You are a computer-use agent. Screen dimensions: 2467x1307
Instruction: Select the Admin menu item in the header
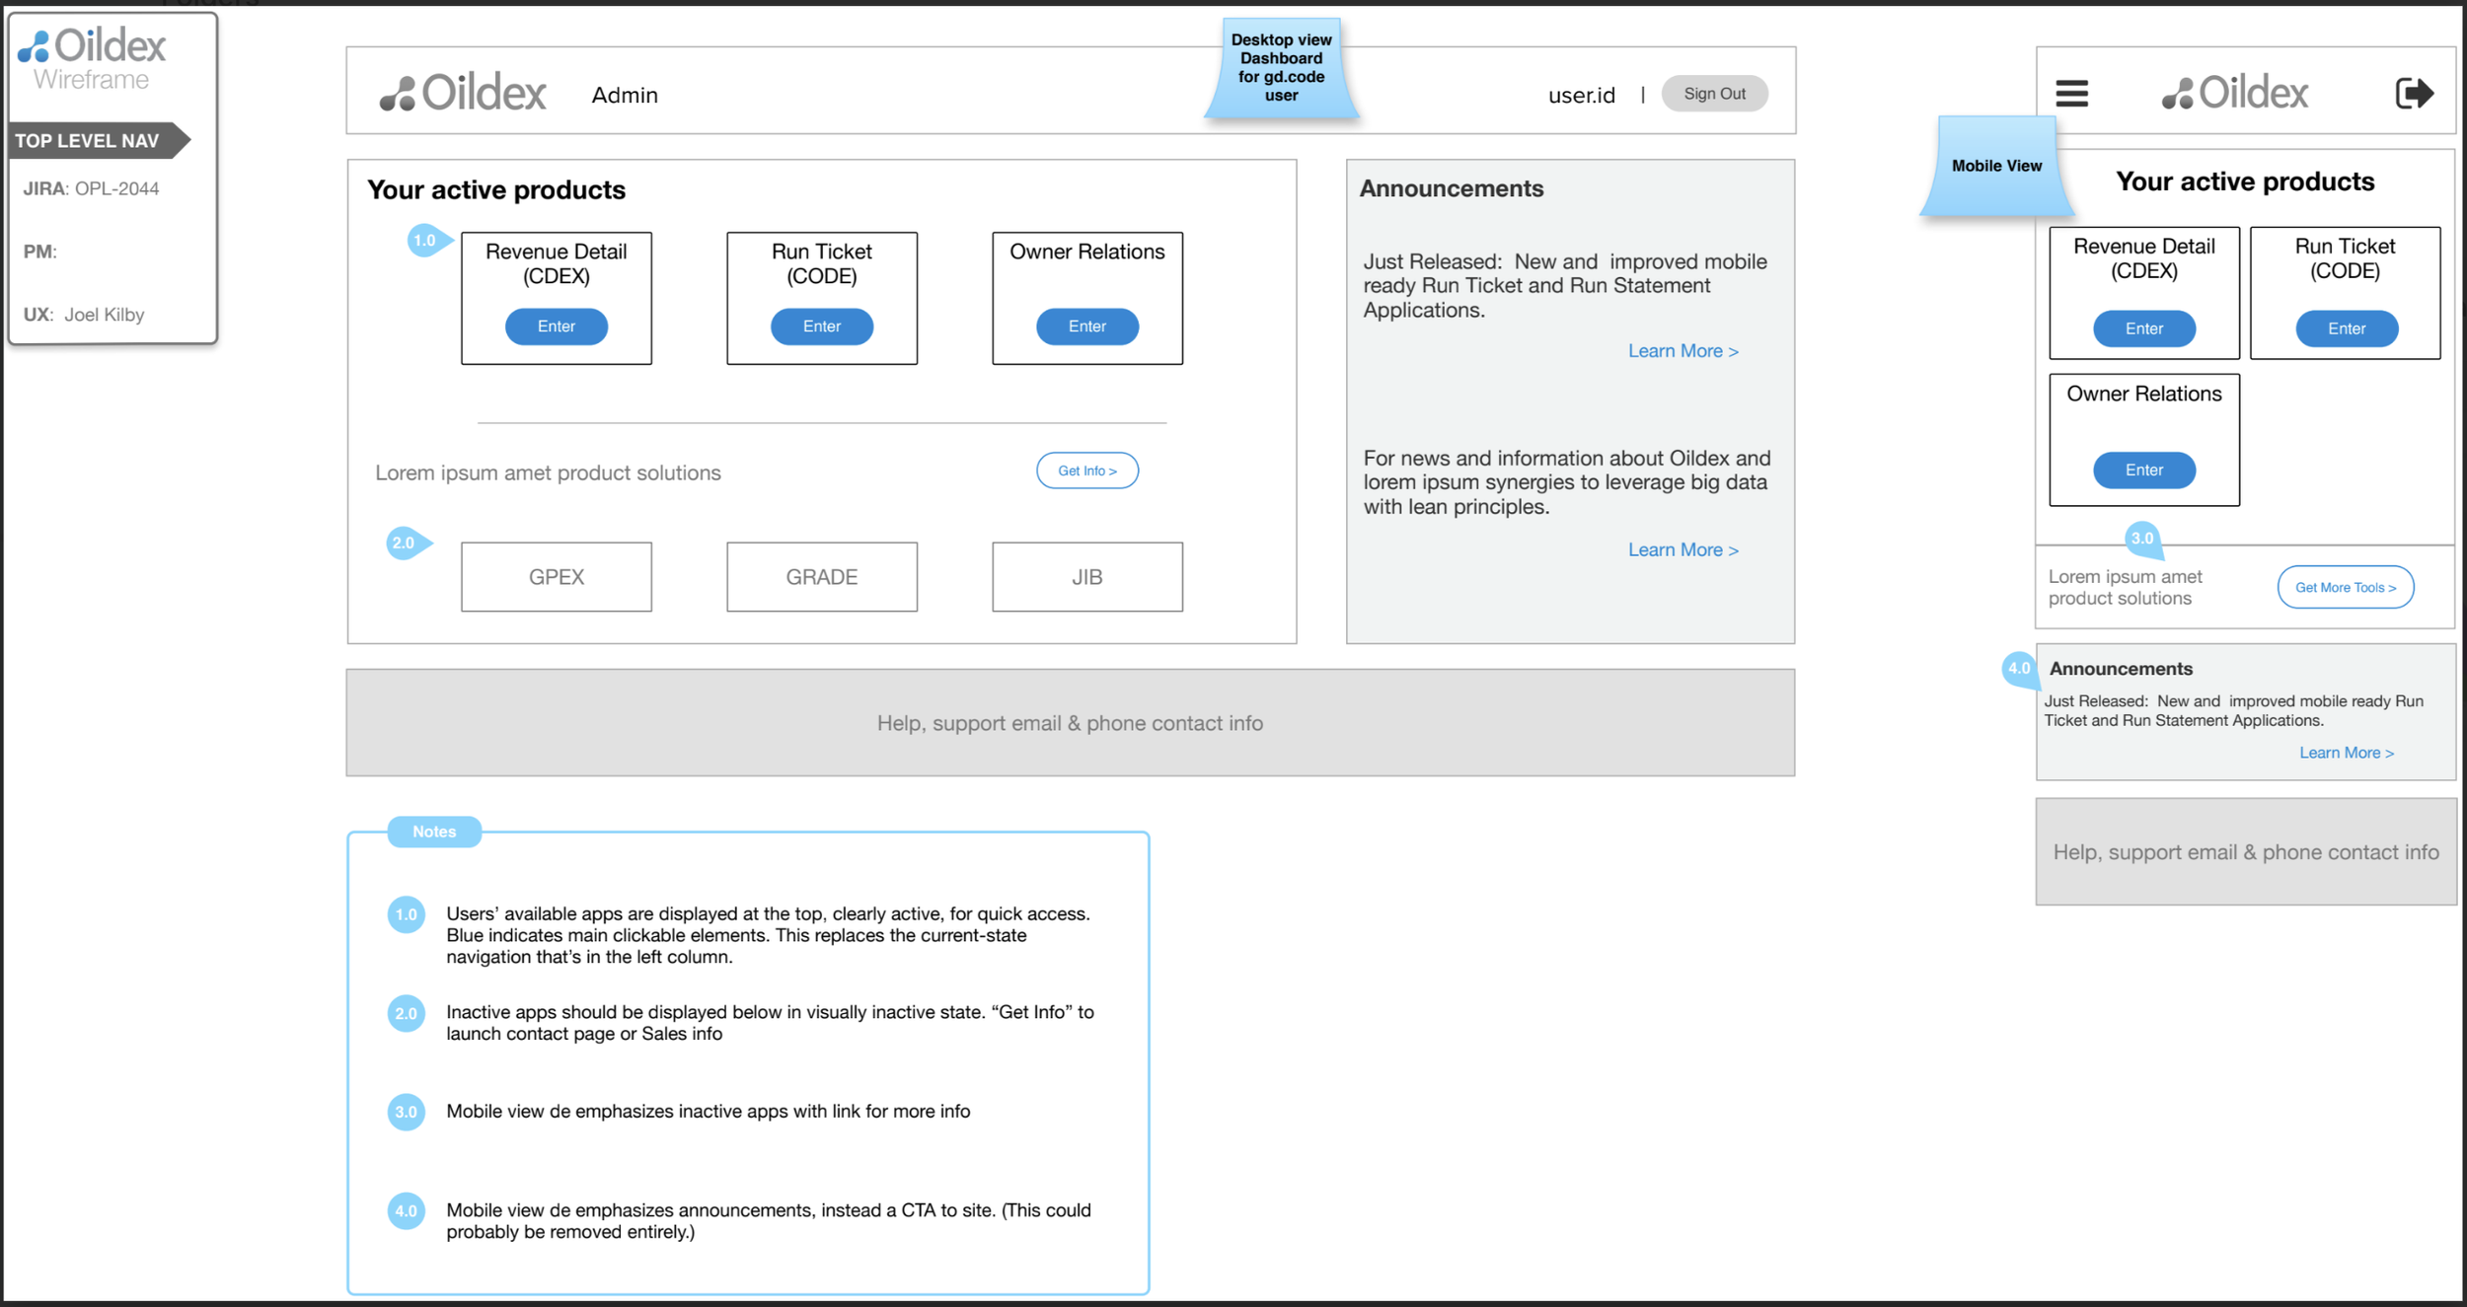pos(625,96)
